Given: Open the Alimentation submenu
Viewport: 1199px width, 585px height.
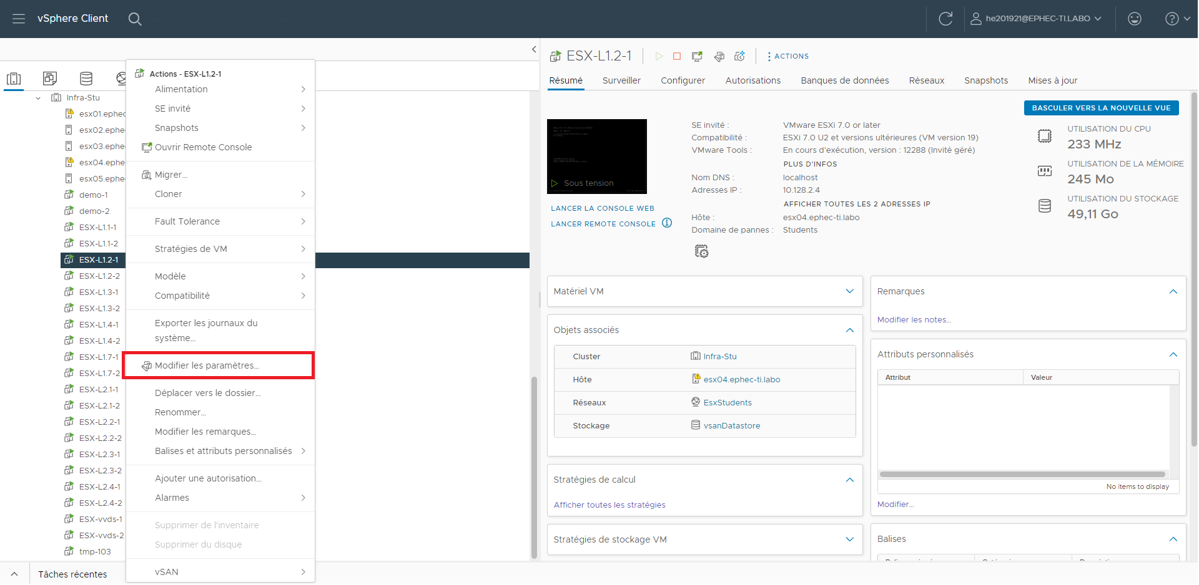Looking at the screenshot, I should point(220,89).
